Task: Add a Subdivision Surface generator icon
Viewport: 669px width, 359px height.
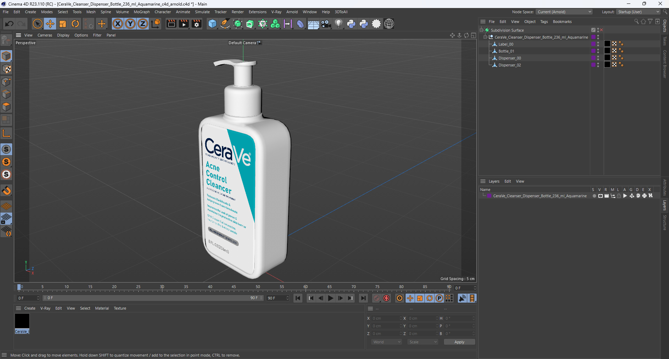Action: click(238, 24)
